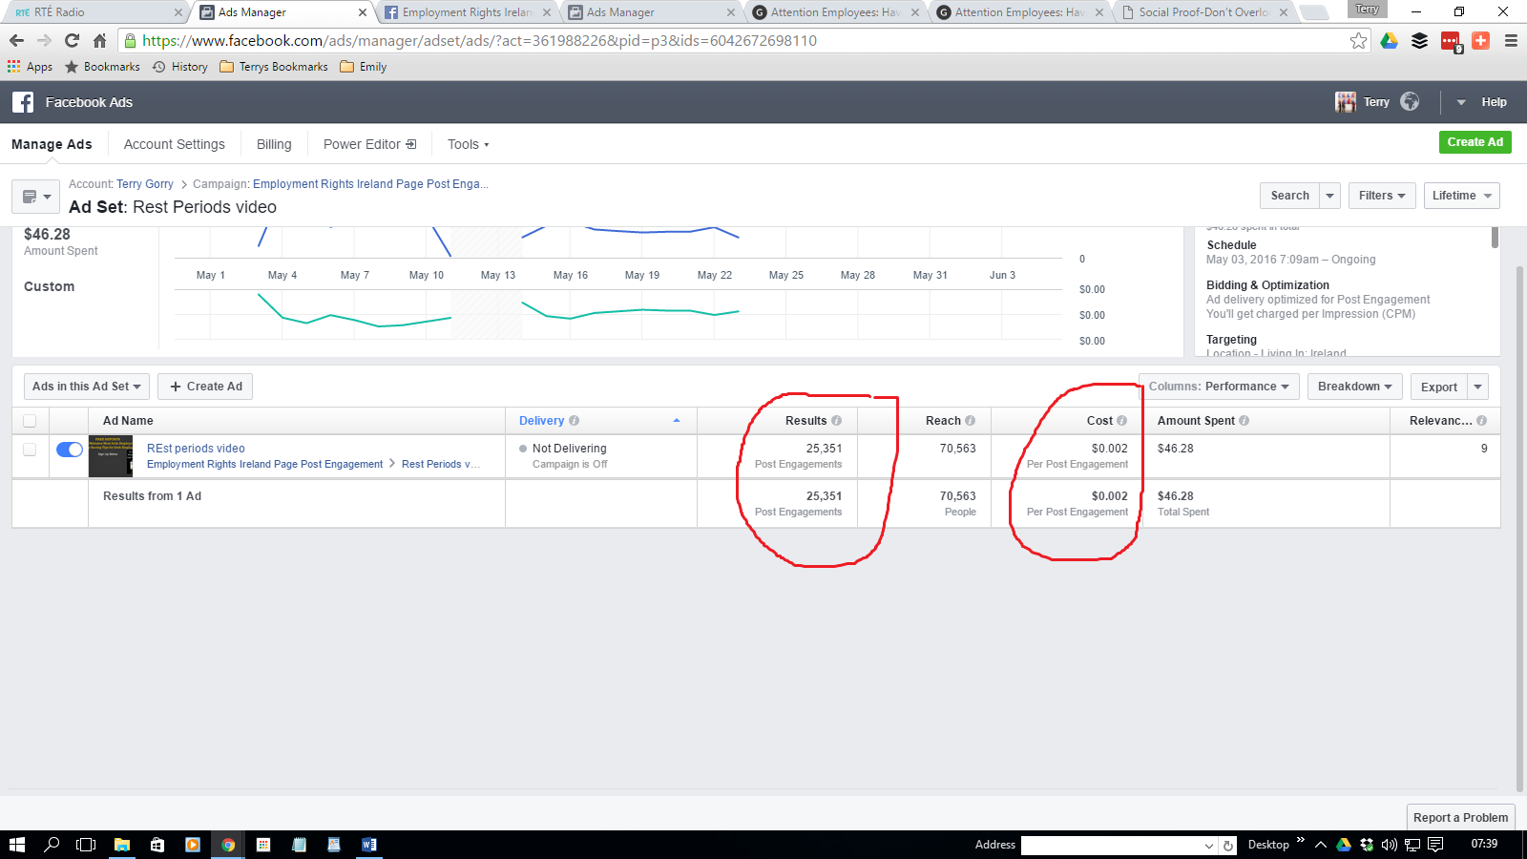The width and height of the screenshot is (1527, 859).
Task: Go back with browser back arrow
Action: pos(16,41)
